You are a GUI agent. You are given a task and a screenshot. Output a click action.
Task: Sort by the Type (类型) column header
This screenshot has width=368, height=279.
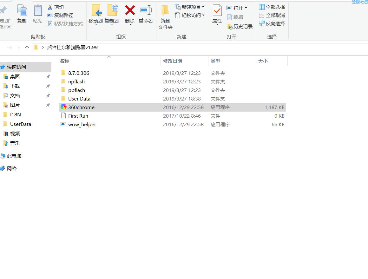coord(215,61)
